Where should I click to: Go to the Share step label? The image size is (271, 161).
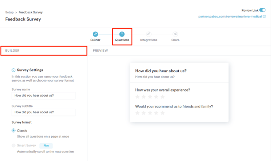[x=175, y=40]
